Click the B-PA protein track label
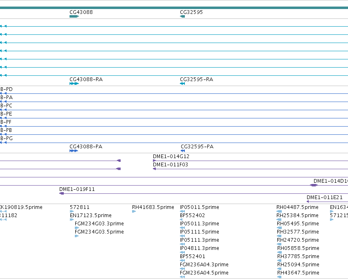The image size is (348, 279). tap(7, 98)
